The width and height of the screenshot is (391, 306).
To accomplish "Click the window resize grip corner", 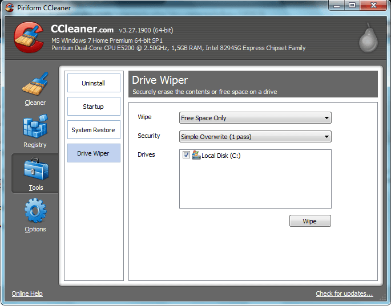I will pyautogui.click(x=383, y=297).
